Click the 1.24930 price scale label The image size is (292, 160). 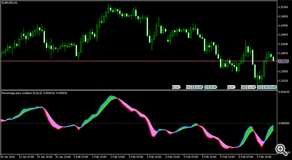click(283, 17)
